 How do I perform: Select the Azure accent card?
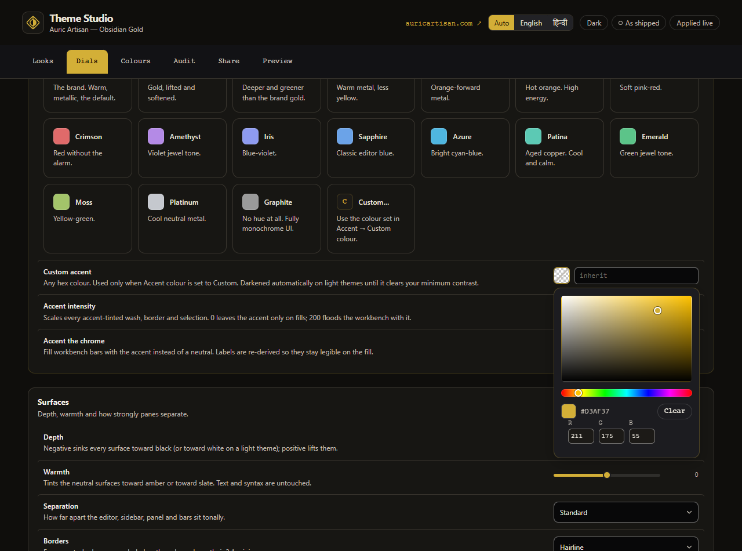click(465, 148)
